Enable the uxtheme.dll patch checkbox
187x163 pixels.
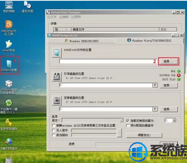point(53,125)
